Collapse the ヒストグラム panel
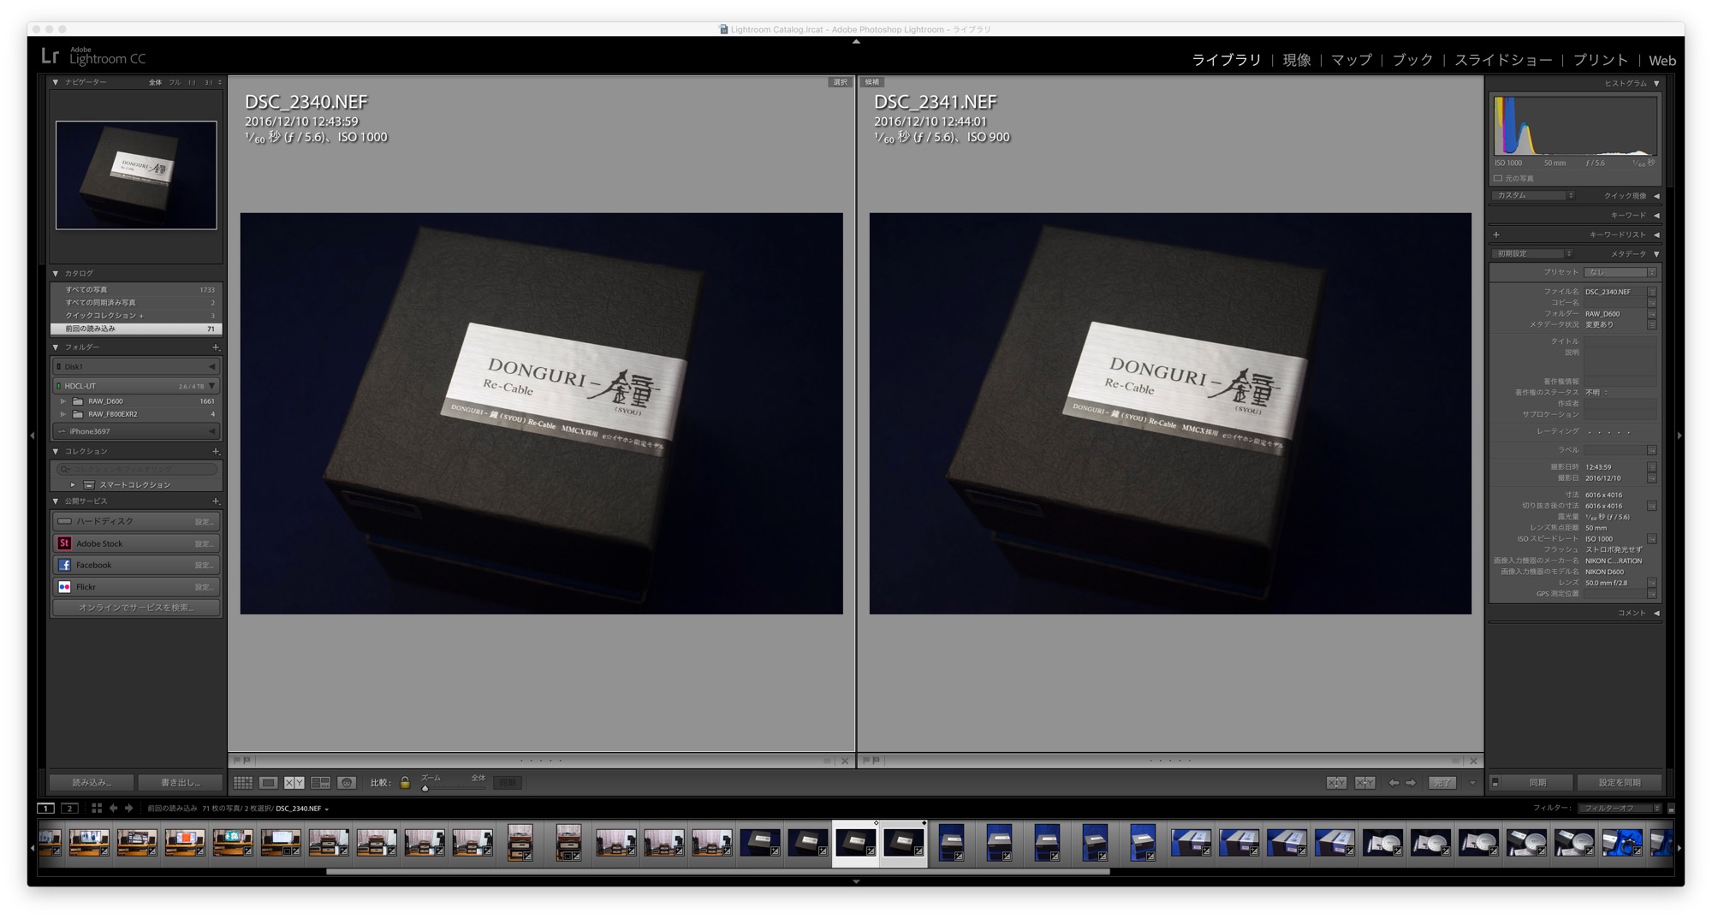 1656,83
